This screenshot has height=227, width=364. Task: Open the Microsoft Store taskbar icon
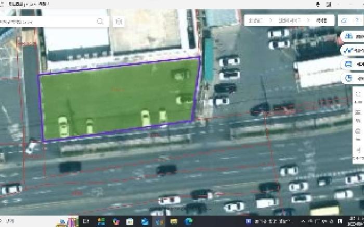[130, 221]
